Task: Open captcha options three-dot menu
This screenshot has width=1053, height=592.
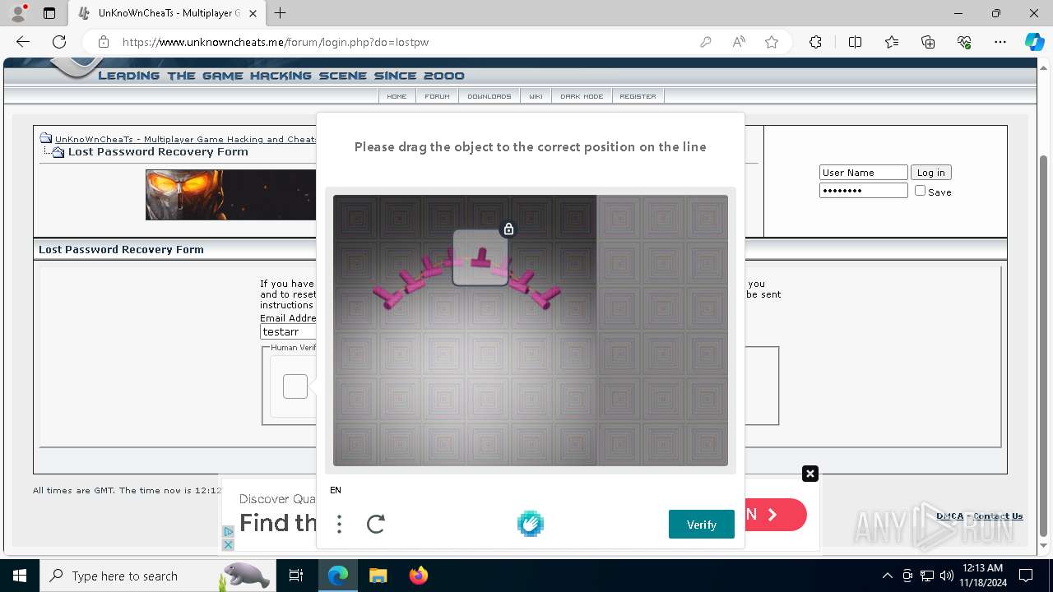Action: tap(339, 524)
